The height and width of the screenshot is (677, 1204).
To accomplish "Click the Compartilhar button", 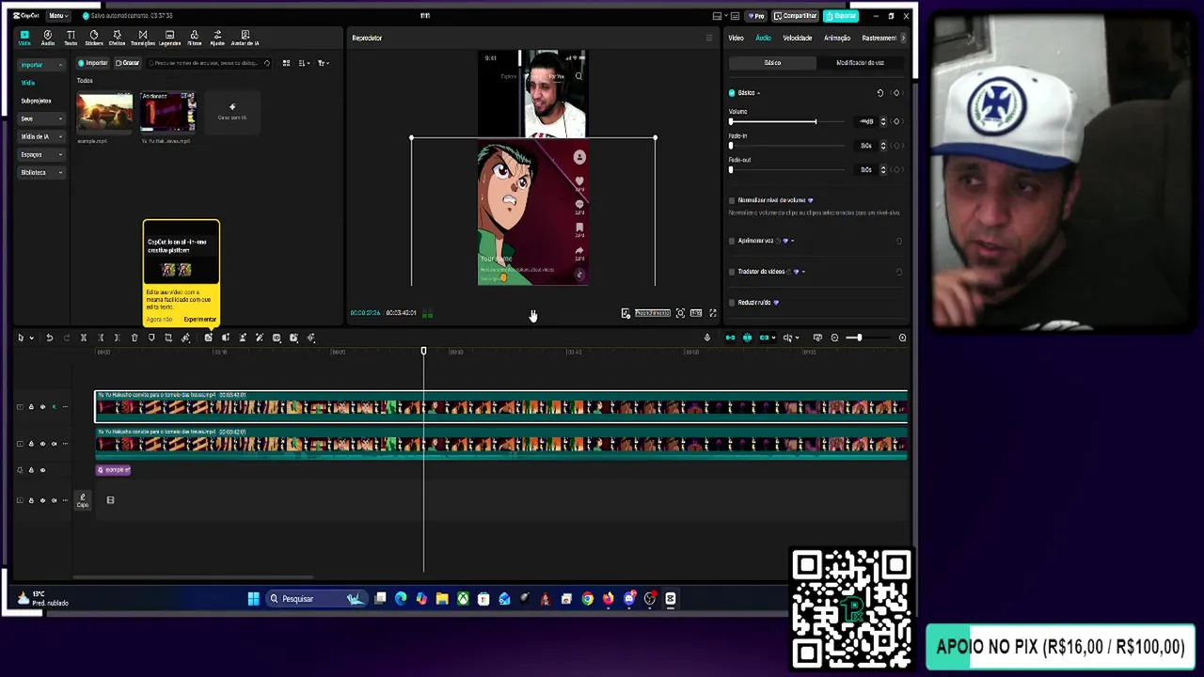I will pyautogui.click(x=796, y=16).
